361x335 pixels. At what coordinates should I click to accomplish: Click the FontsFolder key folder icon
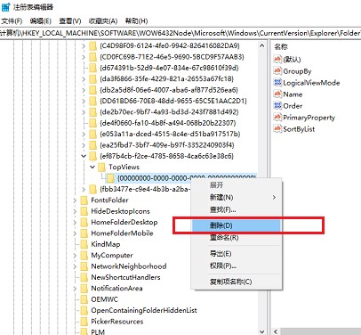(x=84, y=200)
